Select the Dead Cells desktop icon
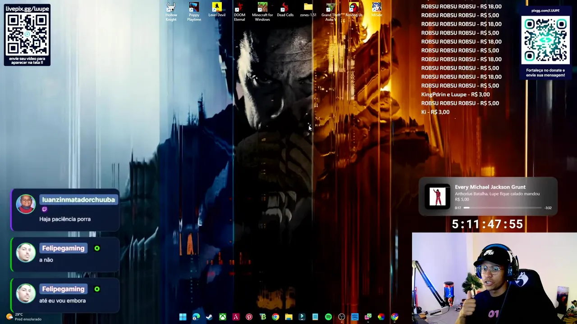Image resolution: width=577 pixels, height=324 pixels. [x=285, y=10]
